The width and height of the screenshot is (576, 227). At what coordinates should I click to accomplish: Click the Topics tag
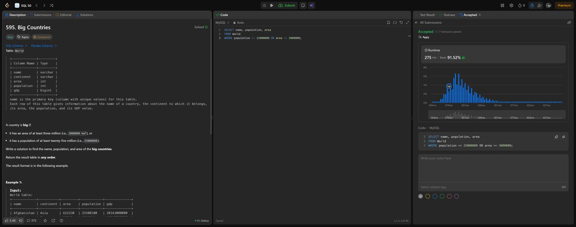(x=23, y=37)
